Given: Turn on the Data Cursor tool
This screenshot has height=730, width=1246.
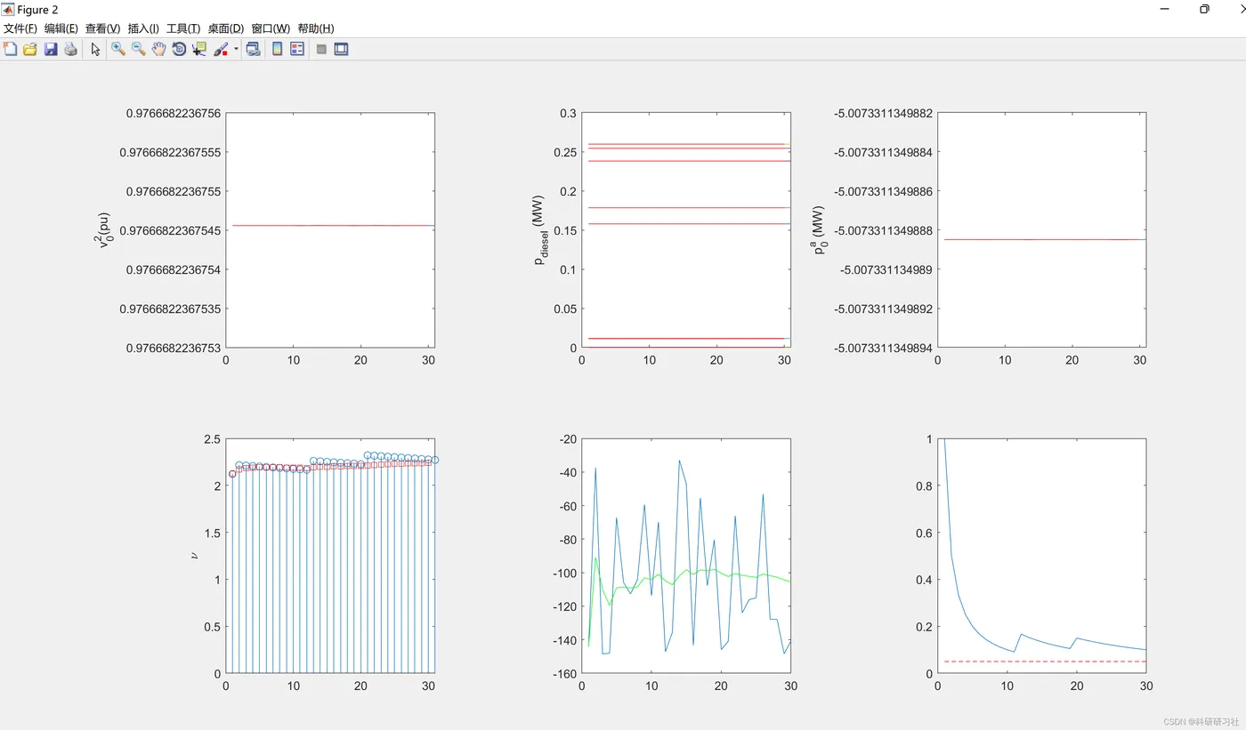Looking at the screenshot, I should coord(199,50).
